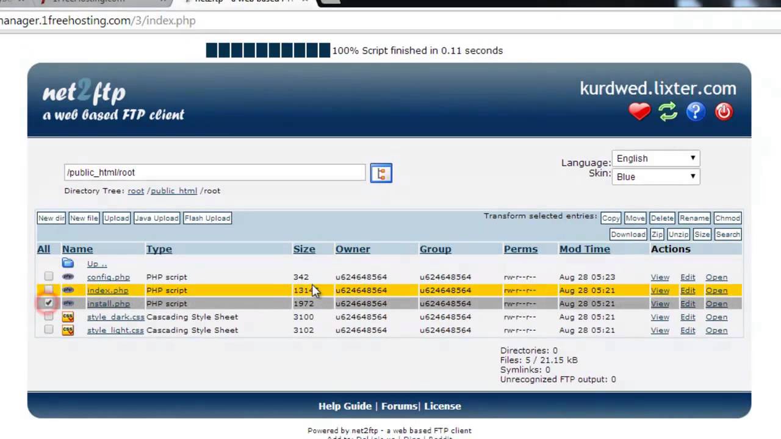Screen dimensions: 781x439
Task: Click the Upload button
Action: pyautogui.click(x=117, y=218)
